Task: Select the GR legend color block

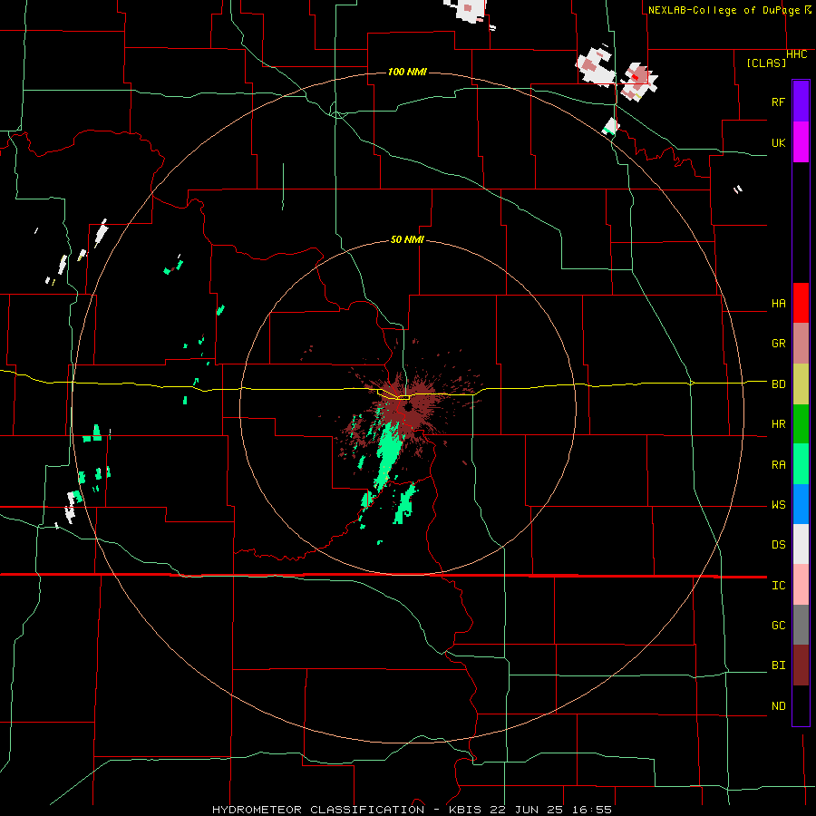Action: 801,344
